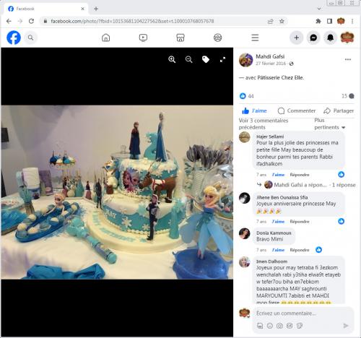Reply to Hajer Sellami's comment

coord(300,175)
